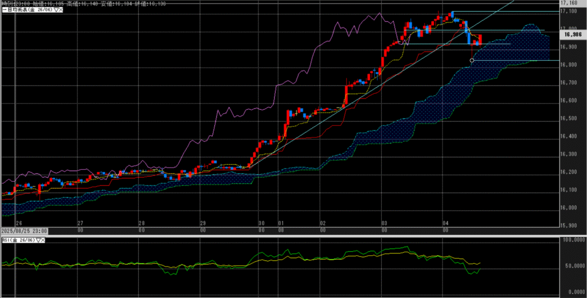Select the 一目均衡表(金 26/06) label text
Image resolution: width=587 pixels, height=298 pixels.
click(x=29, y=10)
